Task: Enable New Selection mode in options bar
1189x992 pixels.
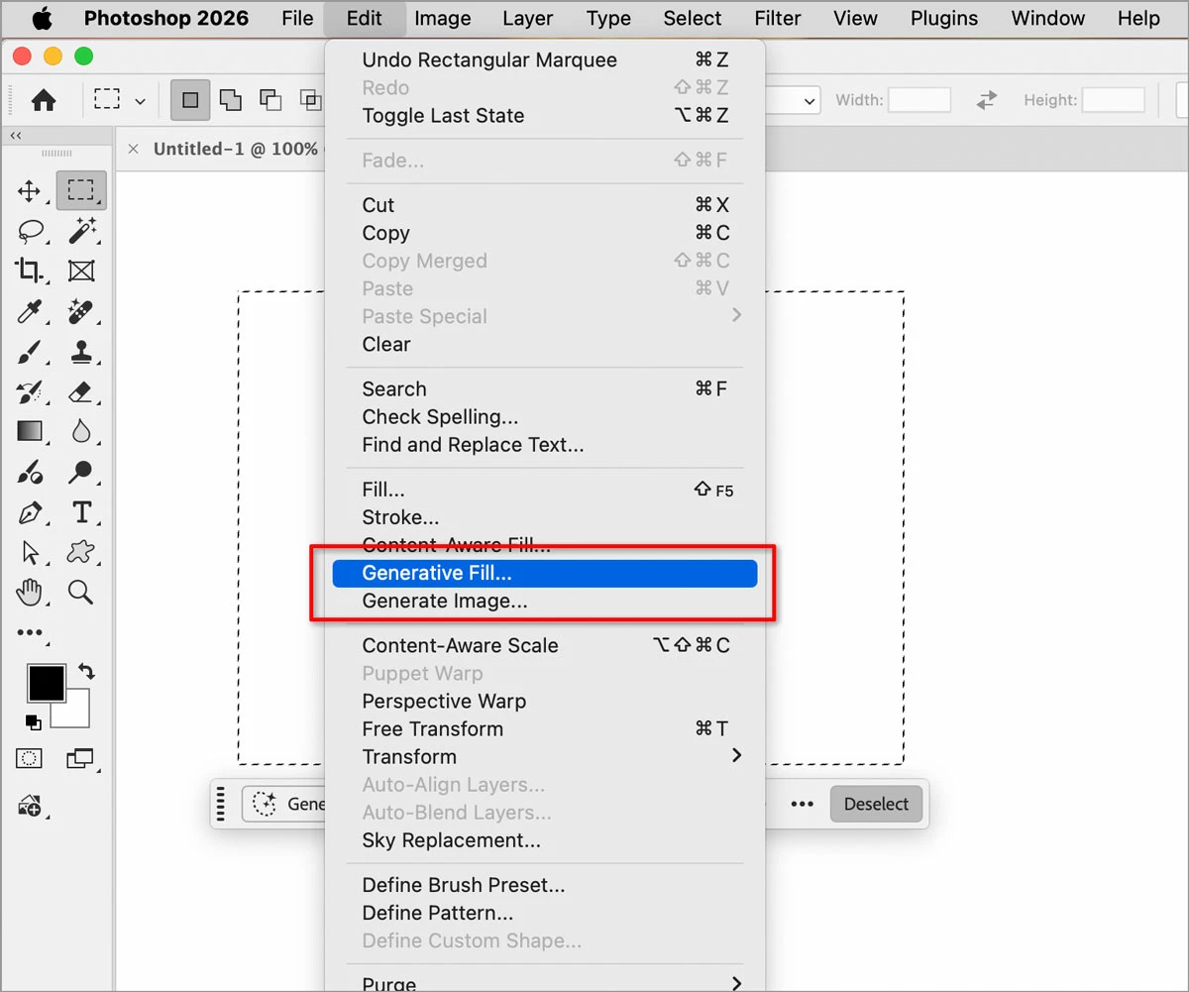Action: click(190, 99)
